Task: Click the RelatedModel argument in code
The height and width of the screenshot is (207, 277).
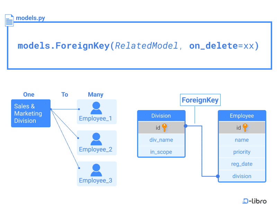Action: coord(146,46)
